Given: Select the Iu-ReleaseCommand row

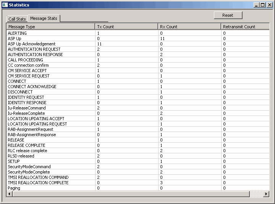Looking at the screenshot, I should coord(27,108).
